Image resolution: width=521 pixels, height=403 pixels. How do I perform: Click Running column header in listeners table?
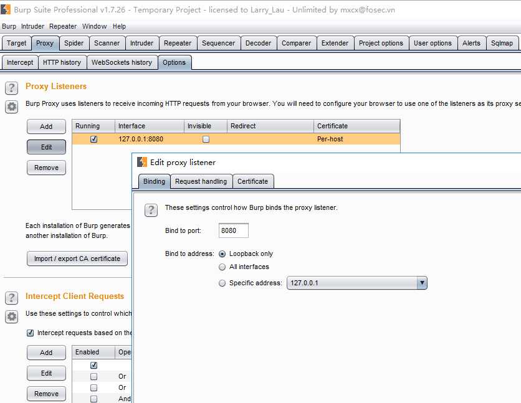(93, 126)
